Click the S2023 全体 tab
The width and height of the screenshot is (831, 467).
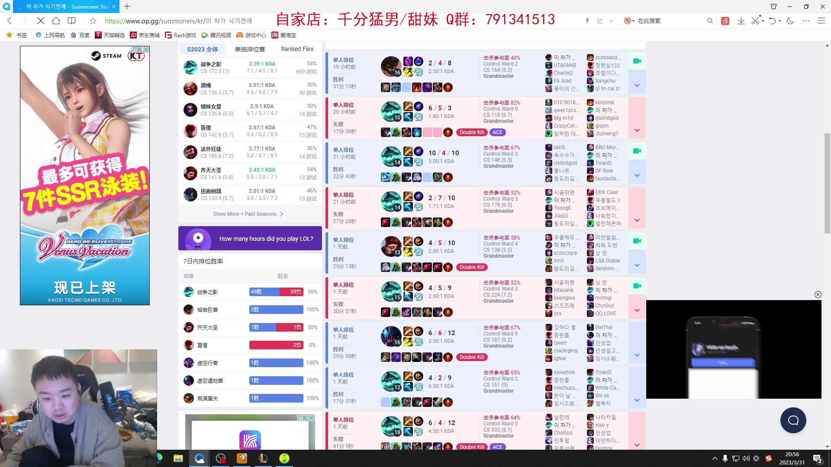203,49
